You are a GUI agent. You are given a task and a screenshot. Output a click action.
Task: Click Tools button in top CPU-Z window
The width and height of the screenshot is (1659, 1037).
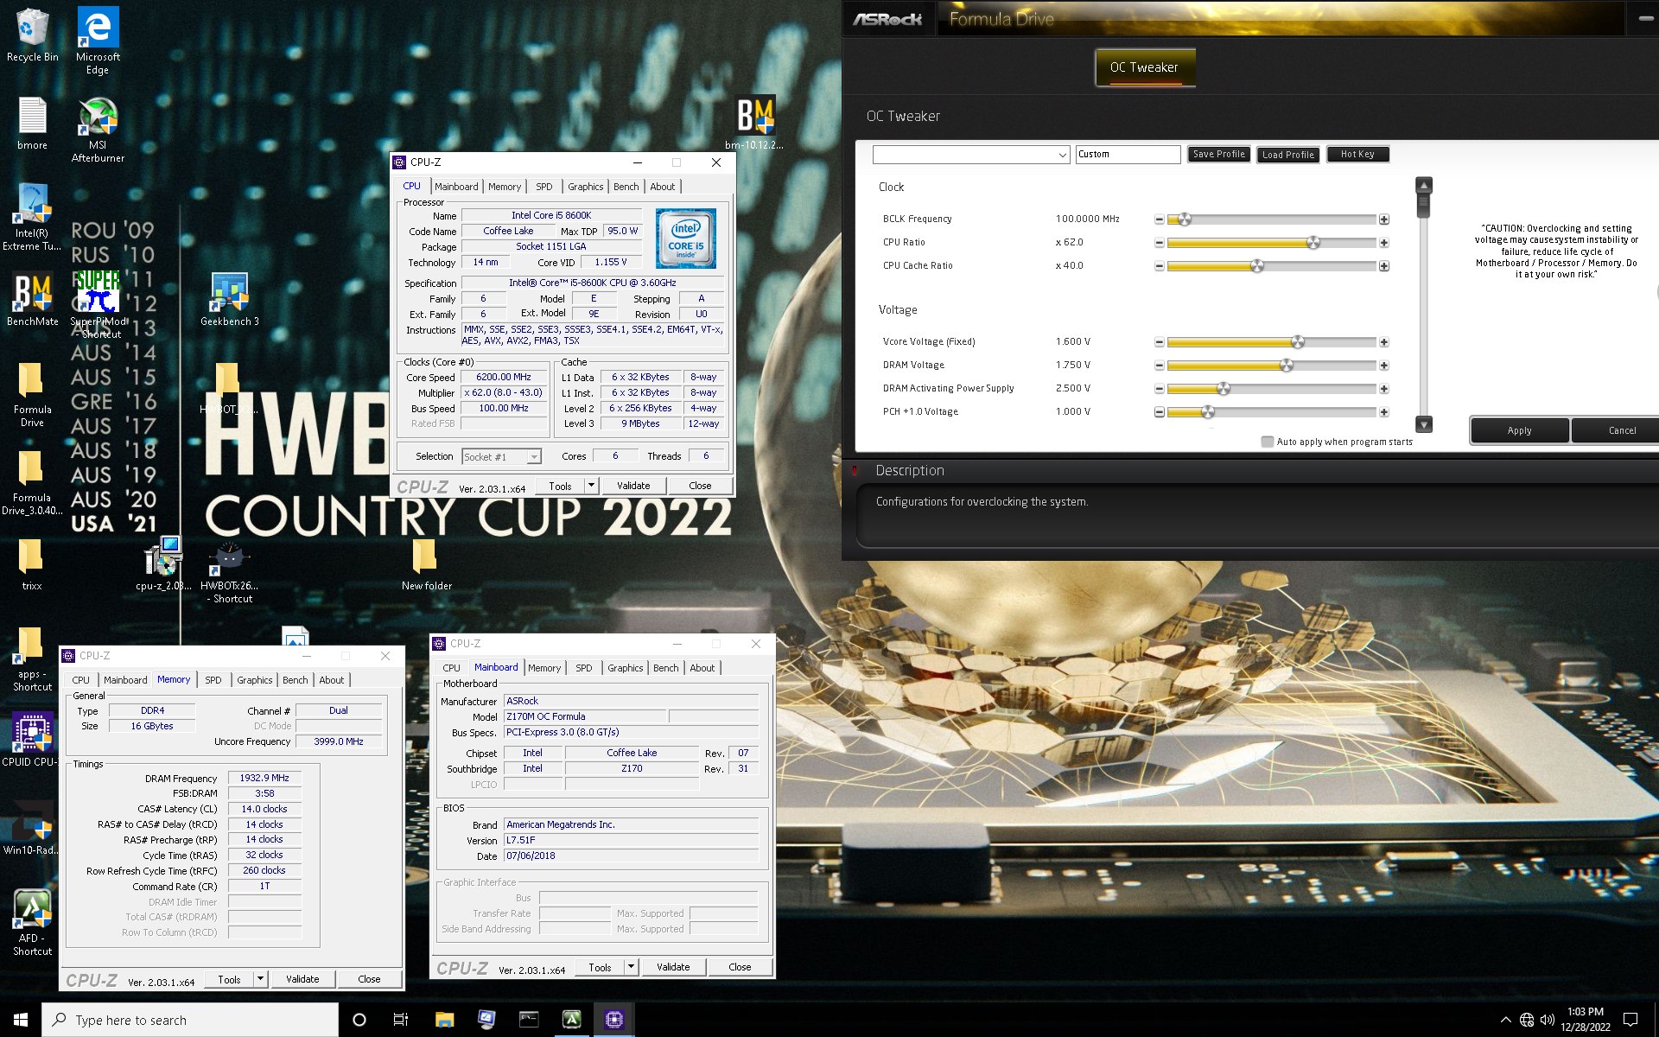(x=560, y=486)
